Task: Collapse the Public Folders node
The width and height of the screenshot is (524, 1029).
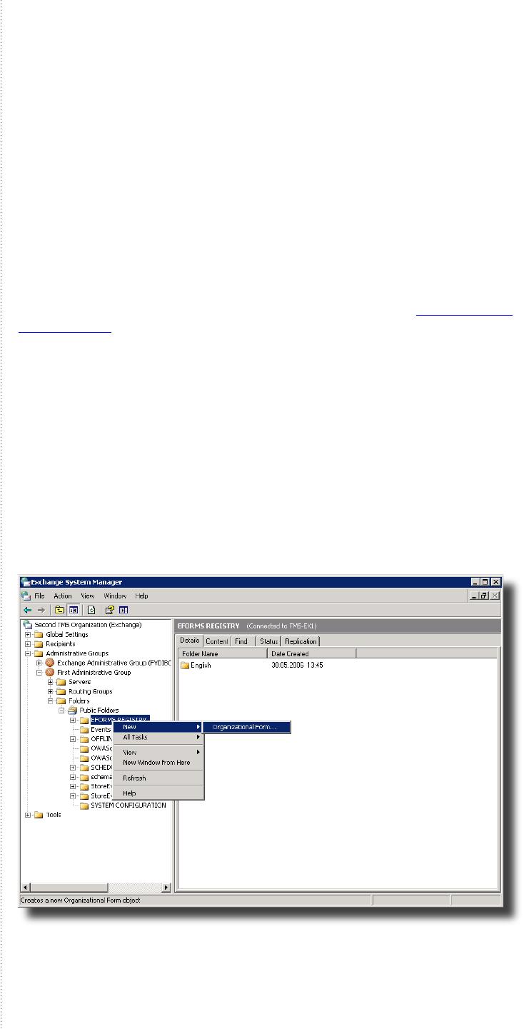Action: [x=62, y=711]
